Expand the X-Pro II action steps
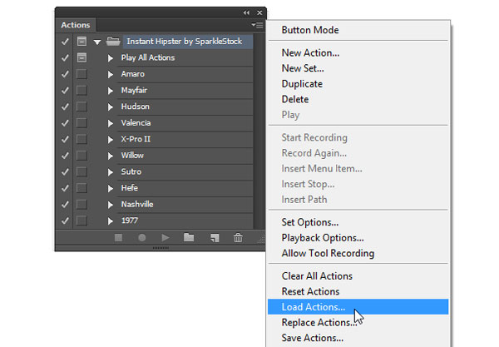This screenshot has height=347, width=499. click(110, 140)
